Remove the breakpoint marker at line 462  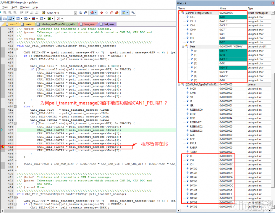3,147
